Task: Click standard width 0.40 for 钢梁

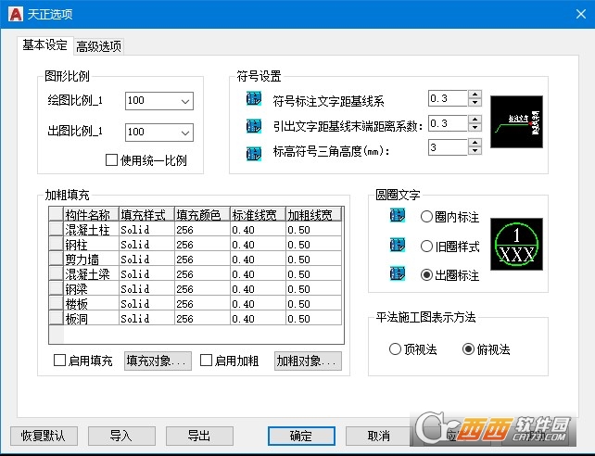Action: point(258,288)
